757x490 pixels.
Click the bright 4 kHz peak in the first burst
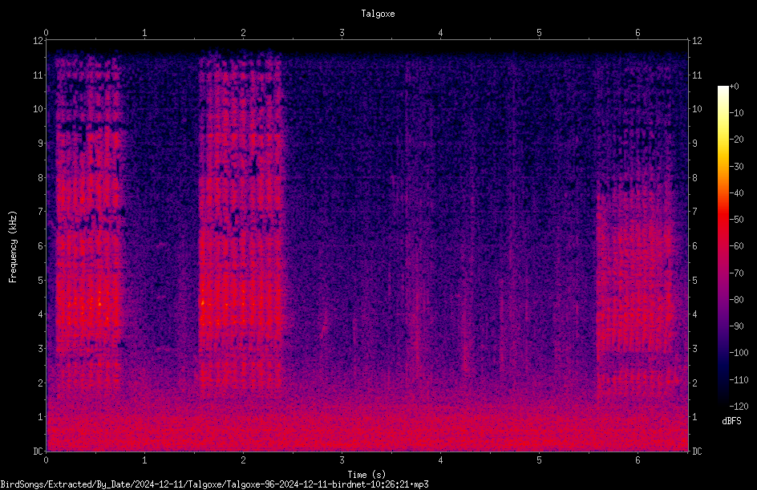point(99,304)
